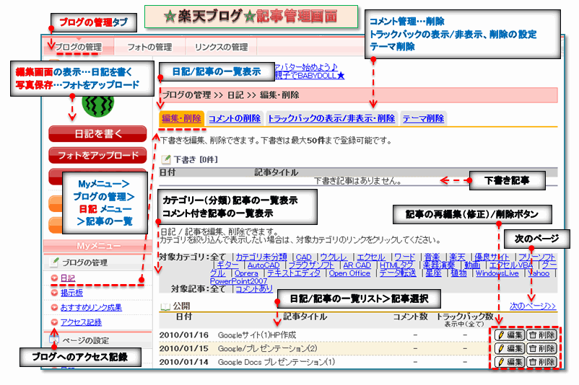Viewport: 579px width, 385px height.
Task: Open the コメントの削除 sub-tab
Action: pos(235,118)
